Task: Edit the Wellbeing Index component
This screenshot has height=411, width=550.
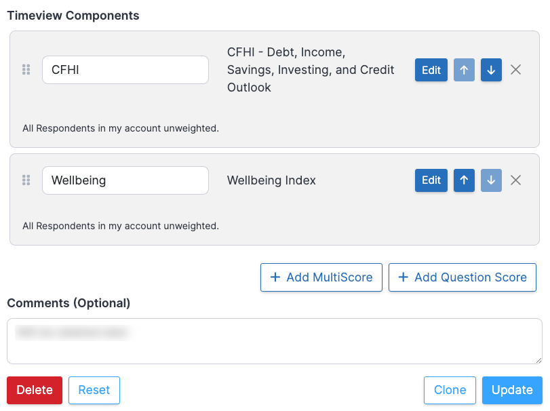Action: [x=431, y=180]
